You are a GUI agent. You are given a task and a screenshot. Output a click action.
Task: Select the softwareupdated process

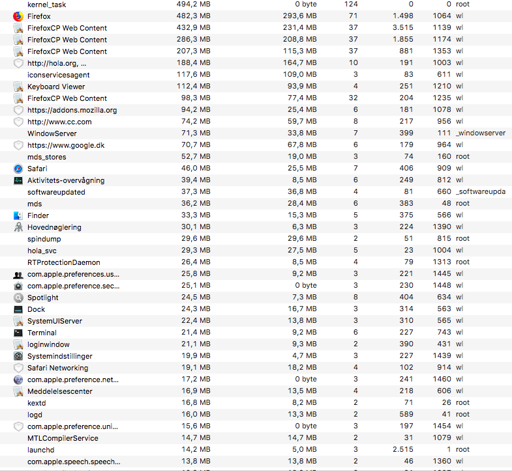[x=56, y=192]
